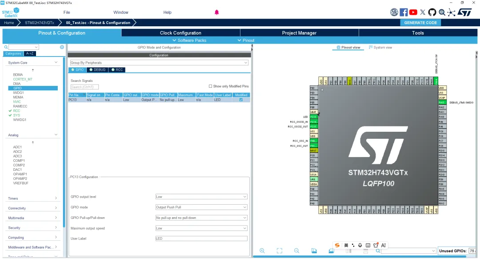Select the DEBUG peripheral tab

(x=97, y=70)
